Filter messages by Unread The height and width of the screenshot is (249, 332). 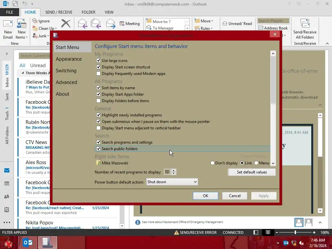click(x=38, y=65)
